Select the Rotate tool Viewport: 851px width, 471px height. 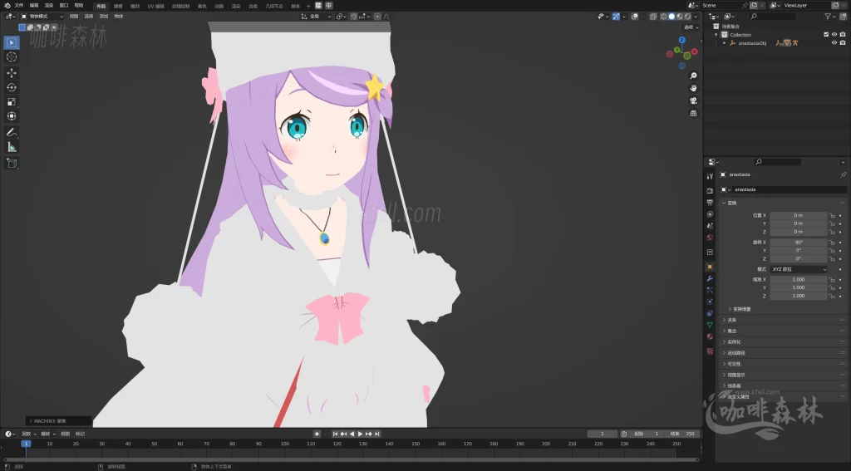pos(12,87)
